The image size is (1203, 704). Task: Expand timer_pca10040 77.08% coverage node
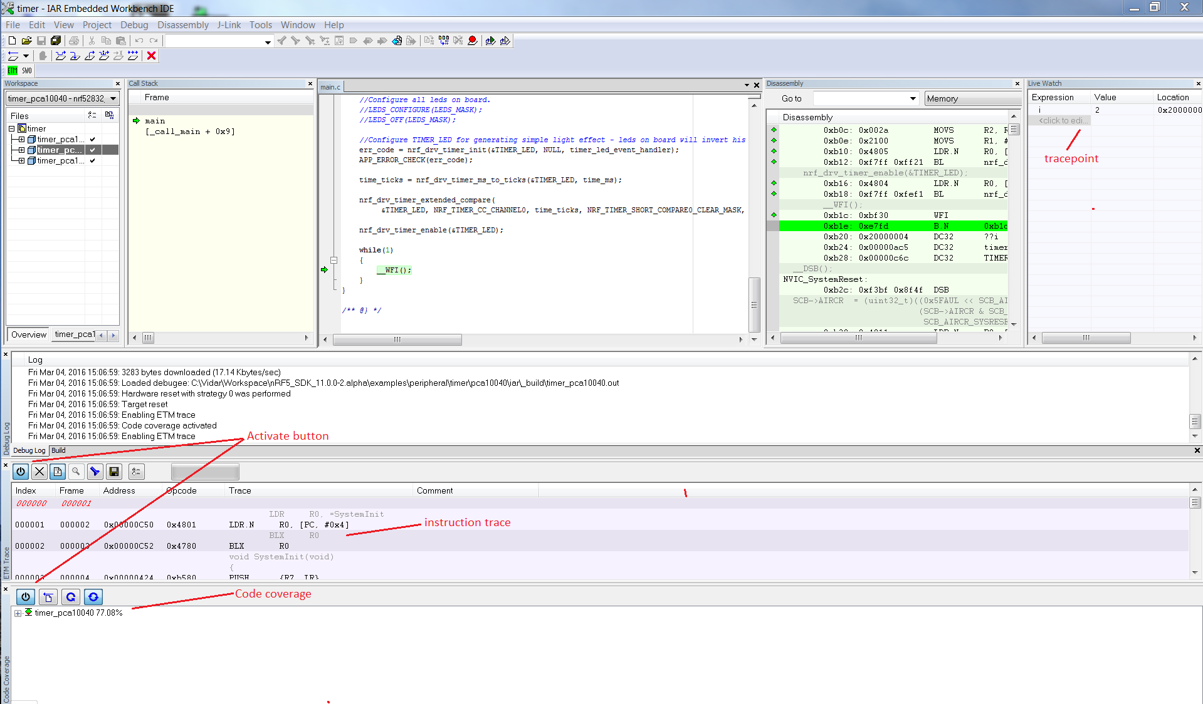pos(18,613)
